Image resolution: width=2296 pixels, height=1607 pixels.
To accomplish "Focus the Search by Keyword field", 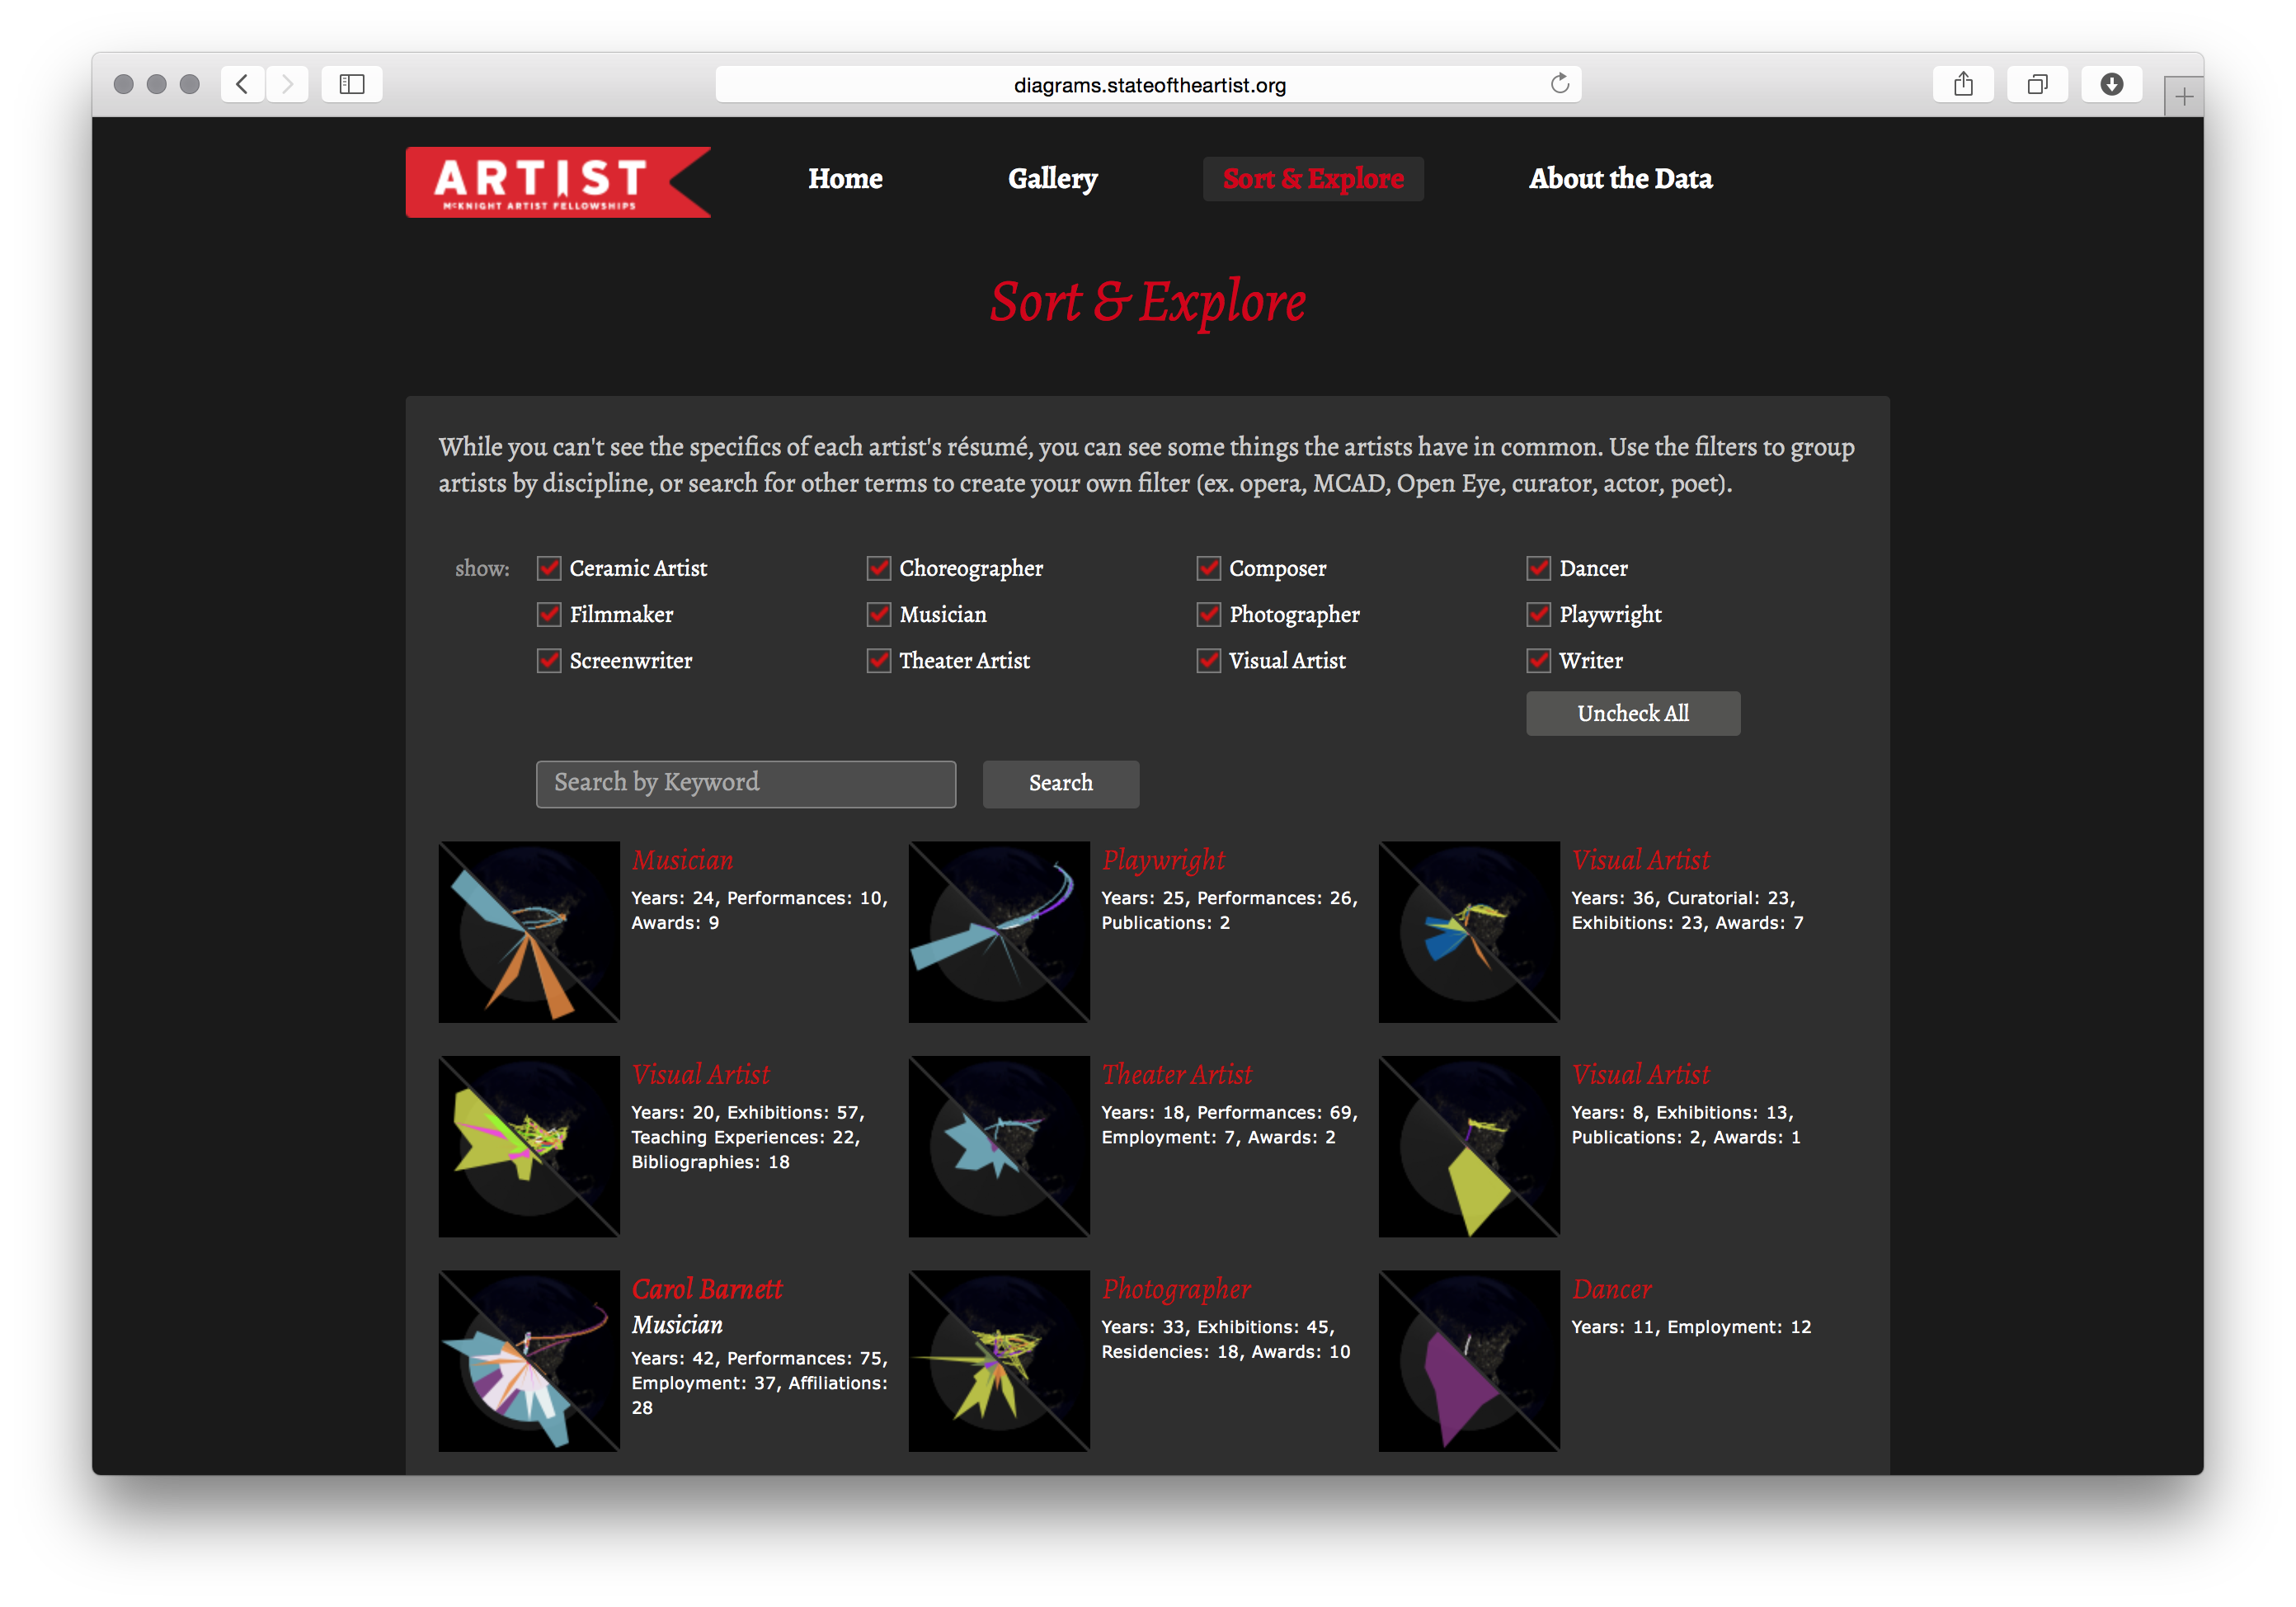I will point(745,783).
